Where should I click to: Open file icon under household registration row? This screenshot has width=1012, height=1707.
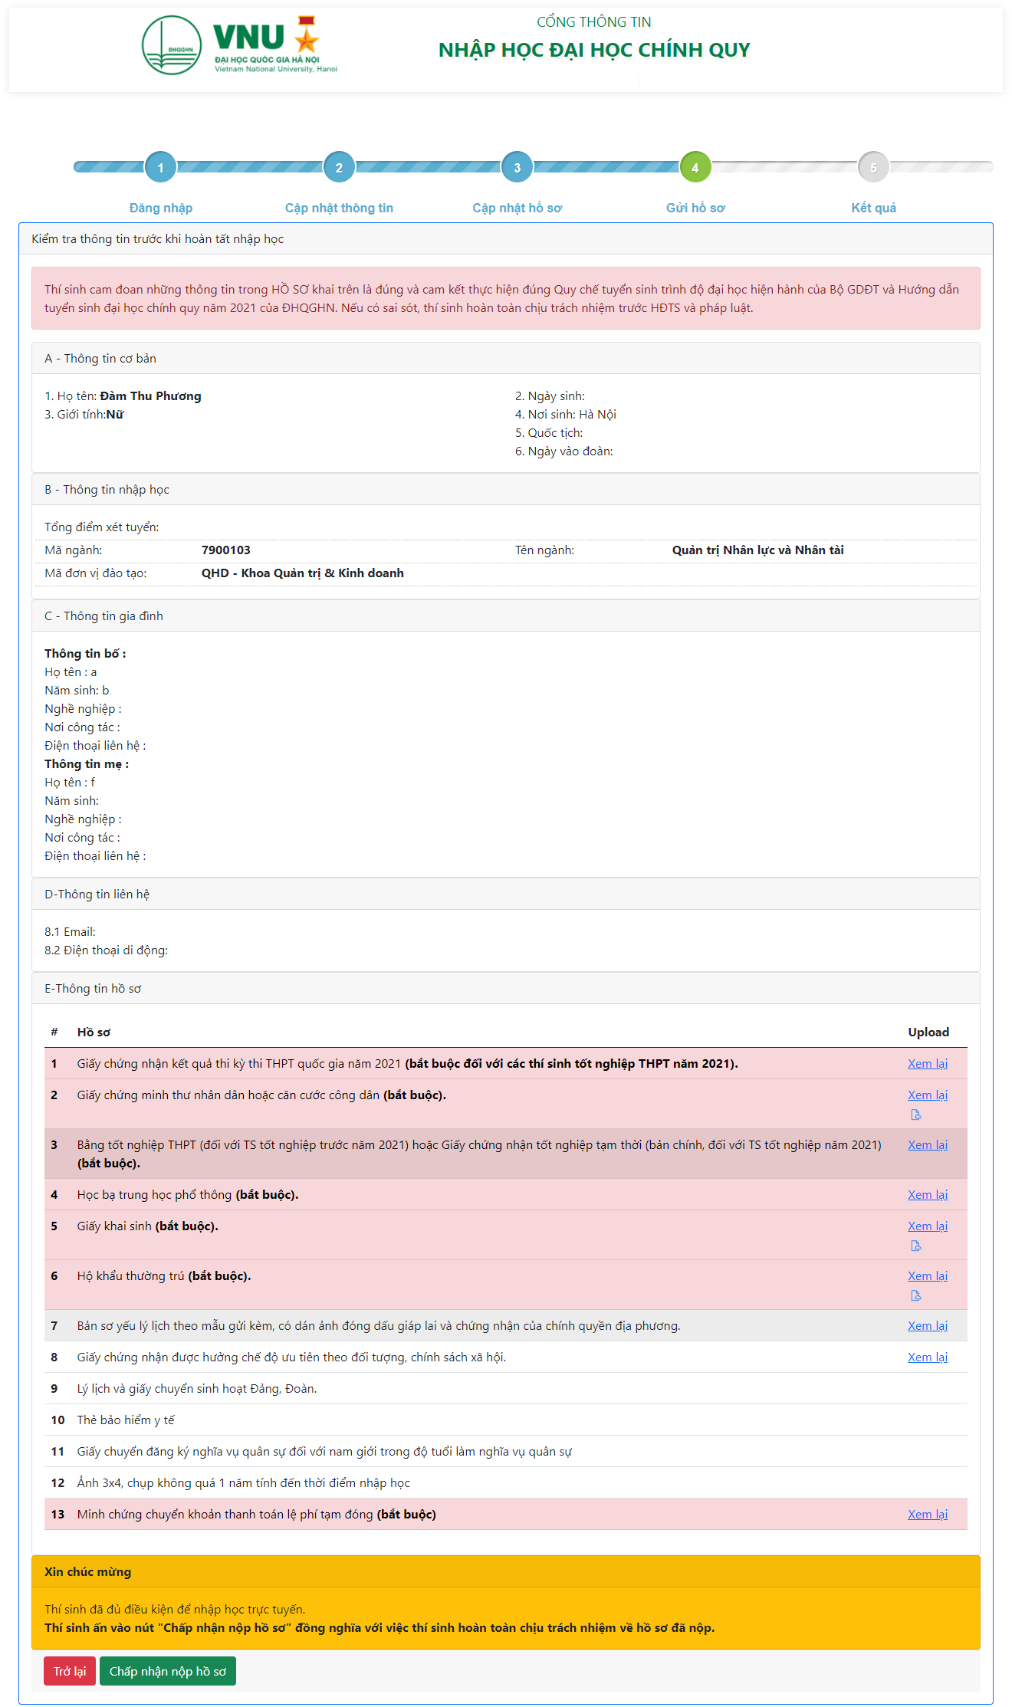[915, 1295]
